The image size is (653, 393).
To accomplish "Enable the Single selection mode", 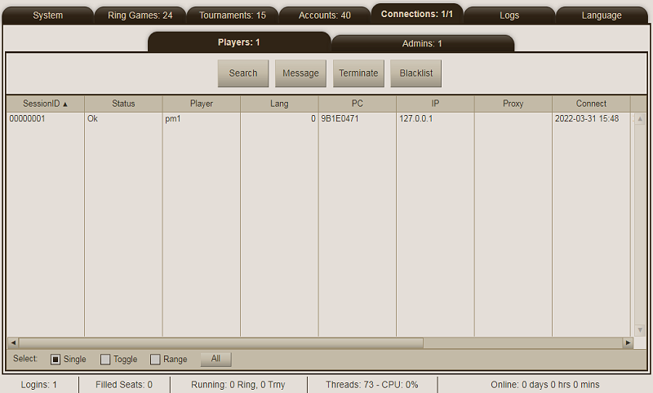I will [x=56, y=360].
